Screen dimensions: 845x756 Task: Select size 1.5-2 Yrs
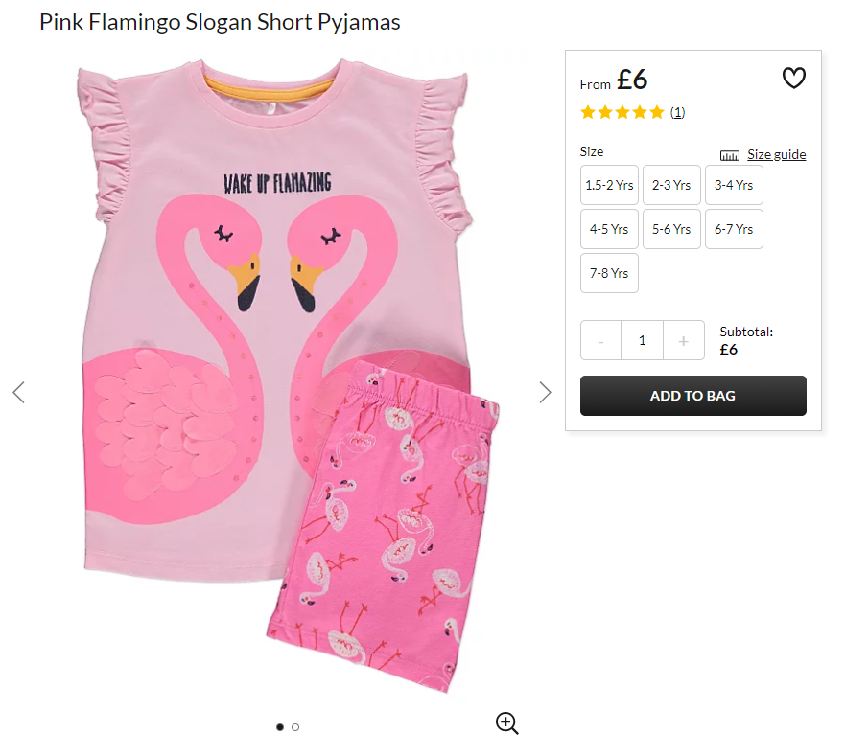pyautogui.click(x=609, y=185)
